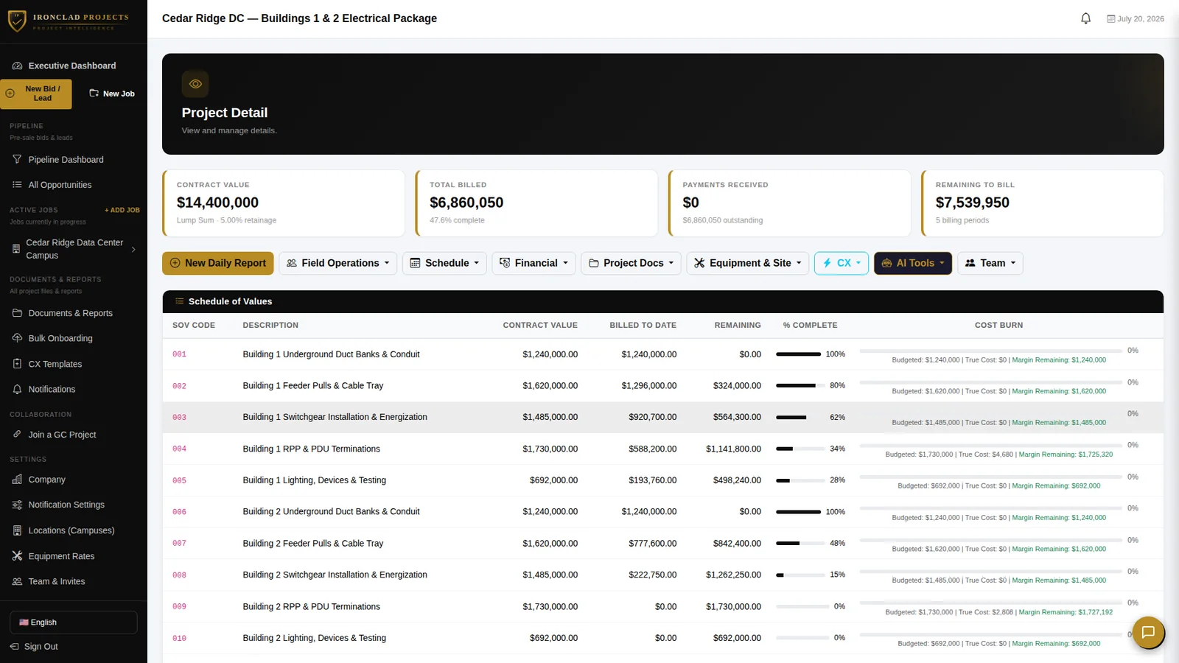Screen dimensions: 1179x663
Task: Click the eye icon in Project Detail banner
Action: coord(195,84)
